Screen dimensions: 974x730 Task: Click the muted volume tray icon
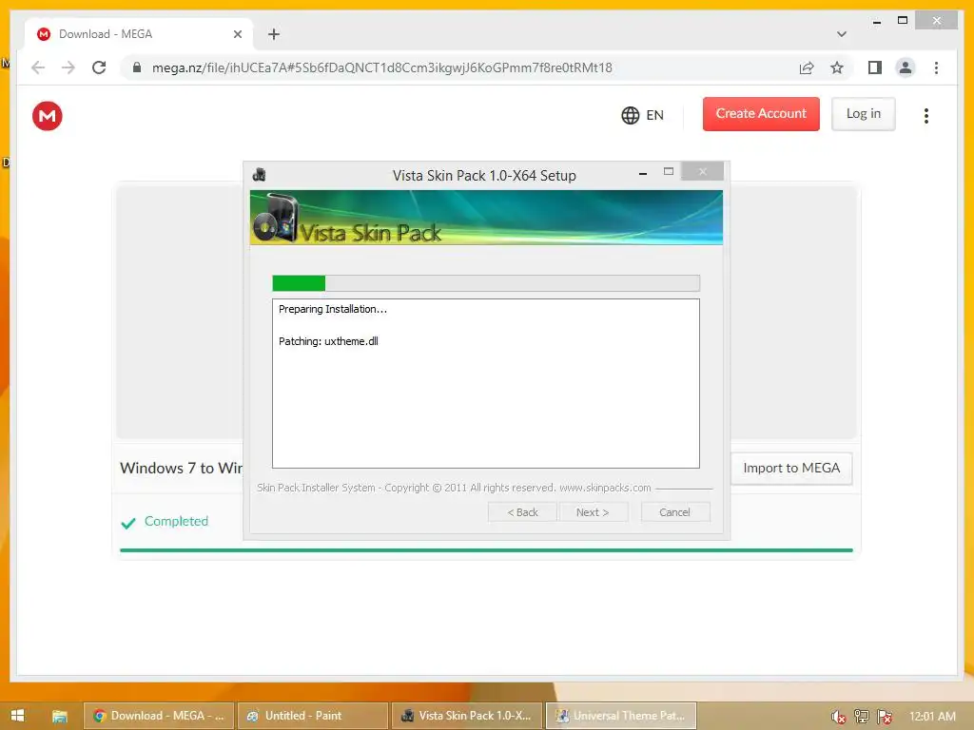838,717
